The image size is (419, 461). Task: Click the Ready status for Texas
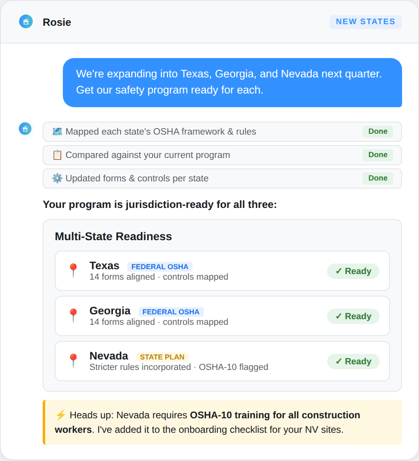[x=353, y=271]
